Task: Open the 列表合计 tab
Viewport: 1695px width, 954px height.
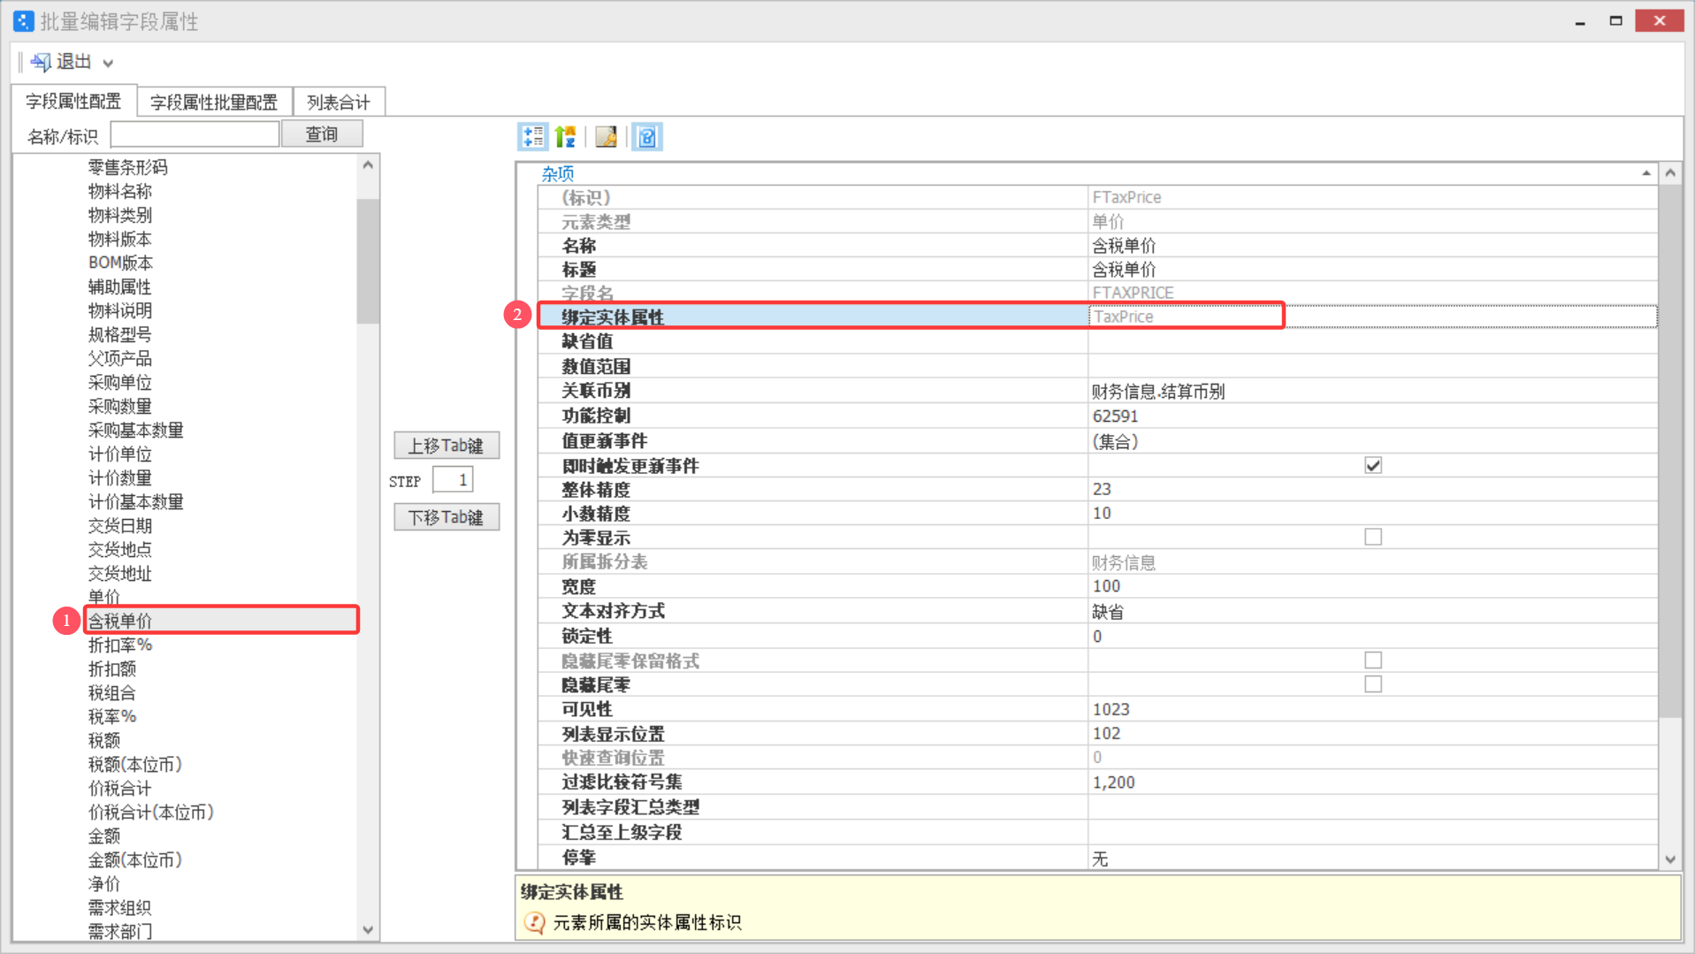Action: [339, 103]
